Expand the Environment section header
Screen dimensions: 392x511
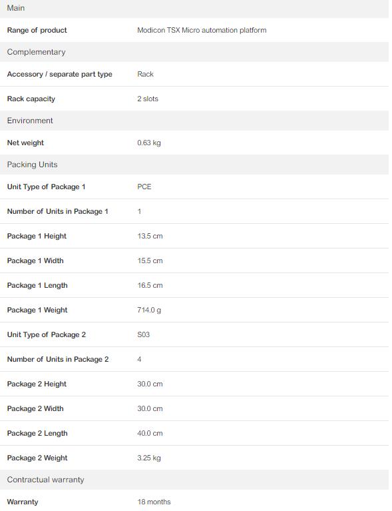pyautogui.click(x=194, y=121)
